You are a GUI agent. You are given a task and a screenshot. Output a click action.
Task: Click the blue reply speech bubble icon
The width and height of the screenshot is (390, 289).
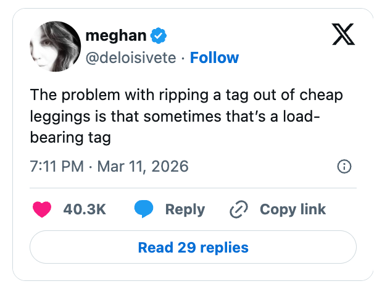pos(143,209)
